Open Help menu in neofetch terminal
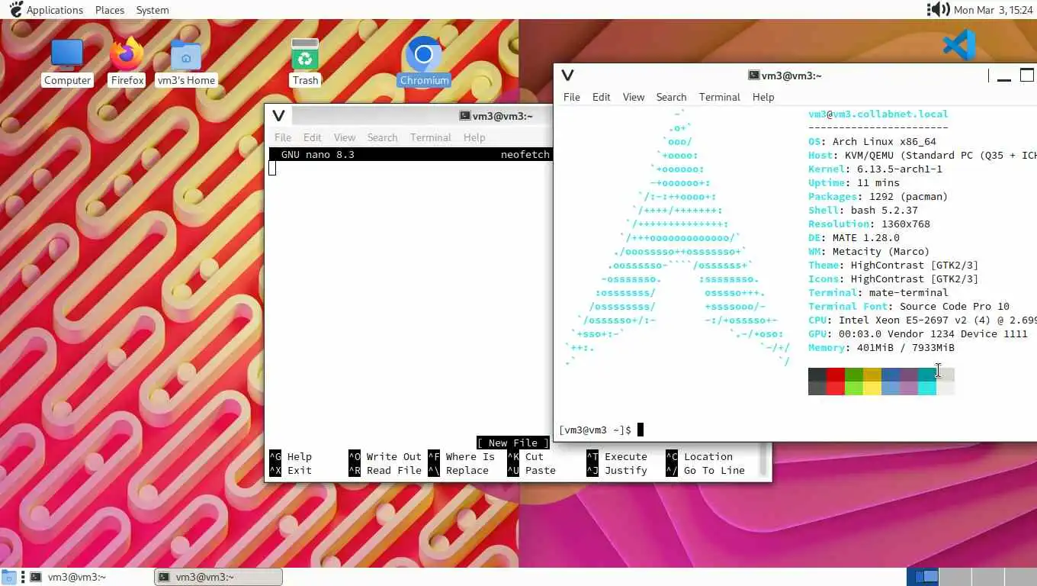 (x=763, y=97)
